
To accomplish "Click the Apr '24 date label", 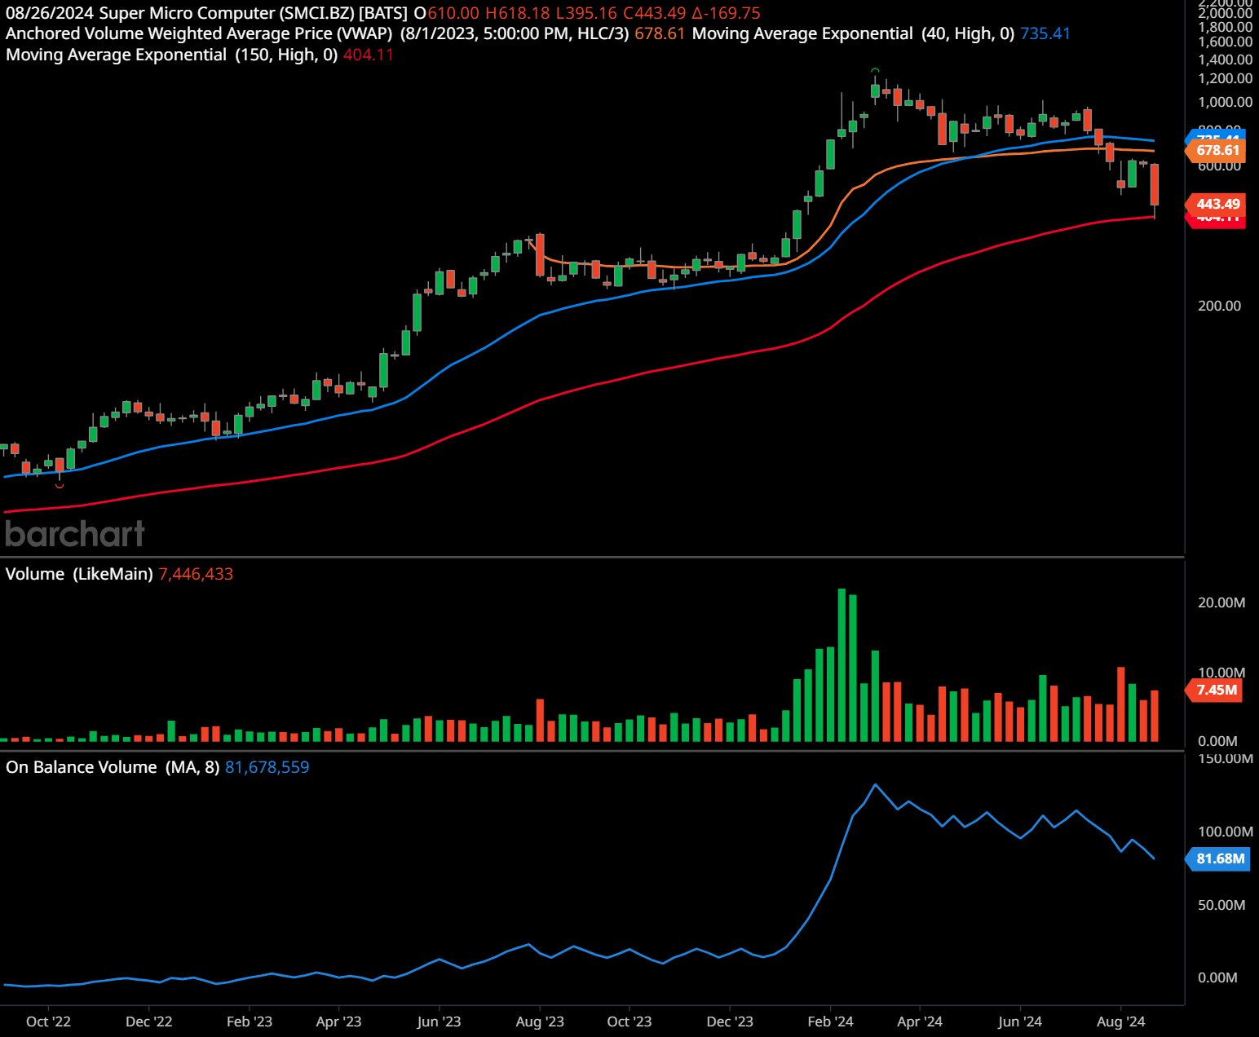I will (920, 1022).
